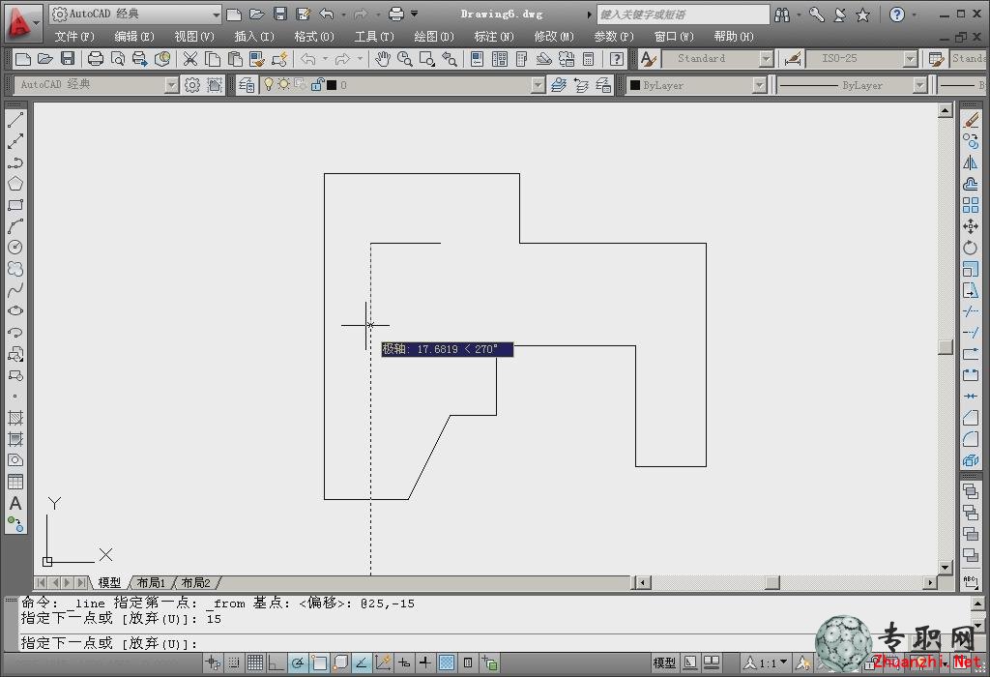
Task: Click the drawing area scroll-down arrow
Action: point(946,567)
